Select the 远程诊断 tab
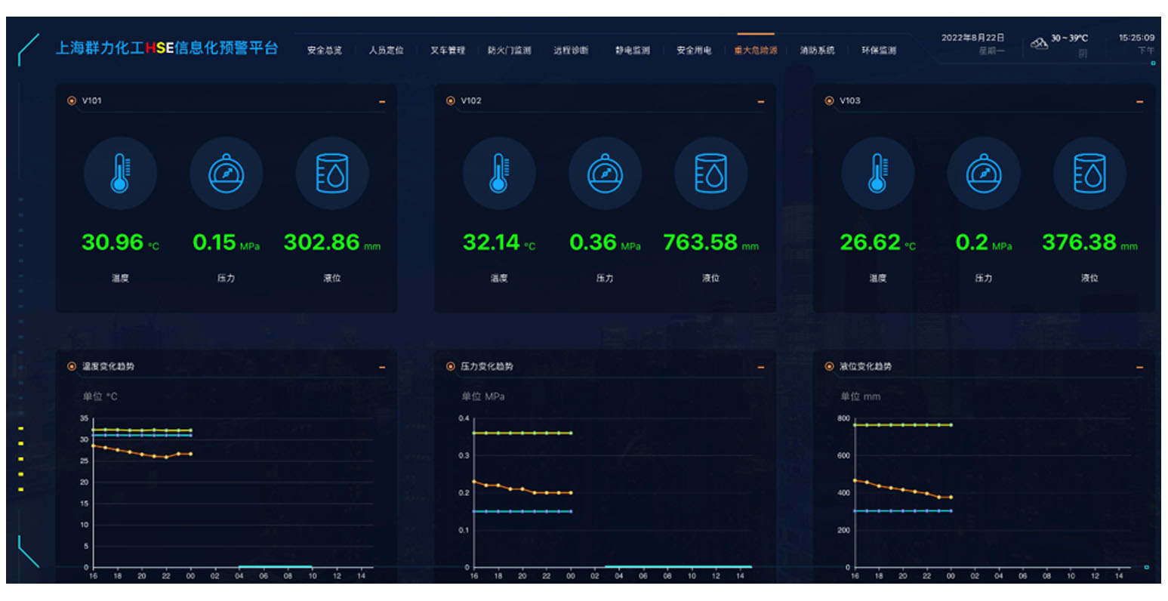 point(571,51)
